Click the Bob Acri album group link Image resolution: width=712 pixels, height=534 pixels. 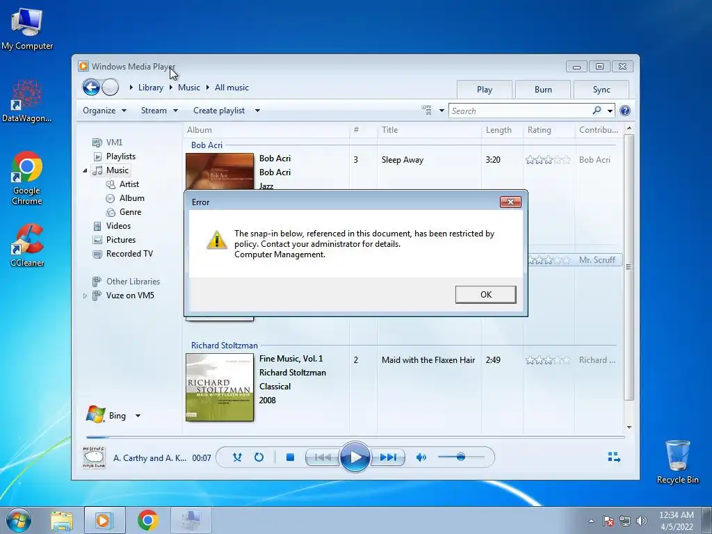pyautogui.click(x=207, y=145)
